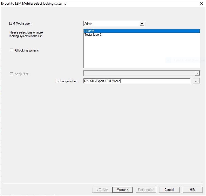Screen dimensions: 206x196
Task: Toggle the Apply filter checkbox
Action: [x=11, y=74]
